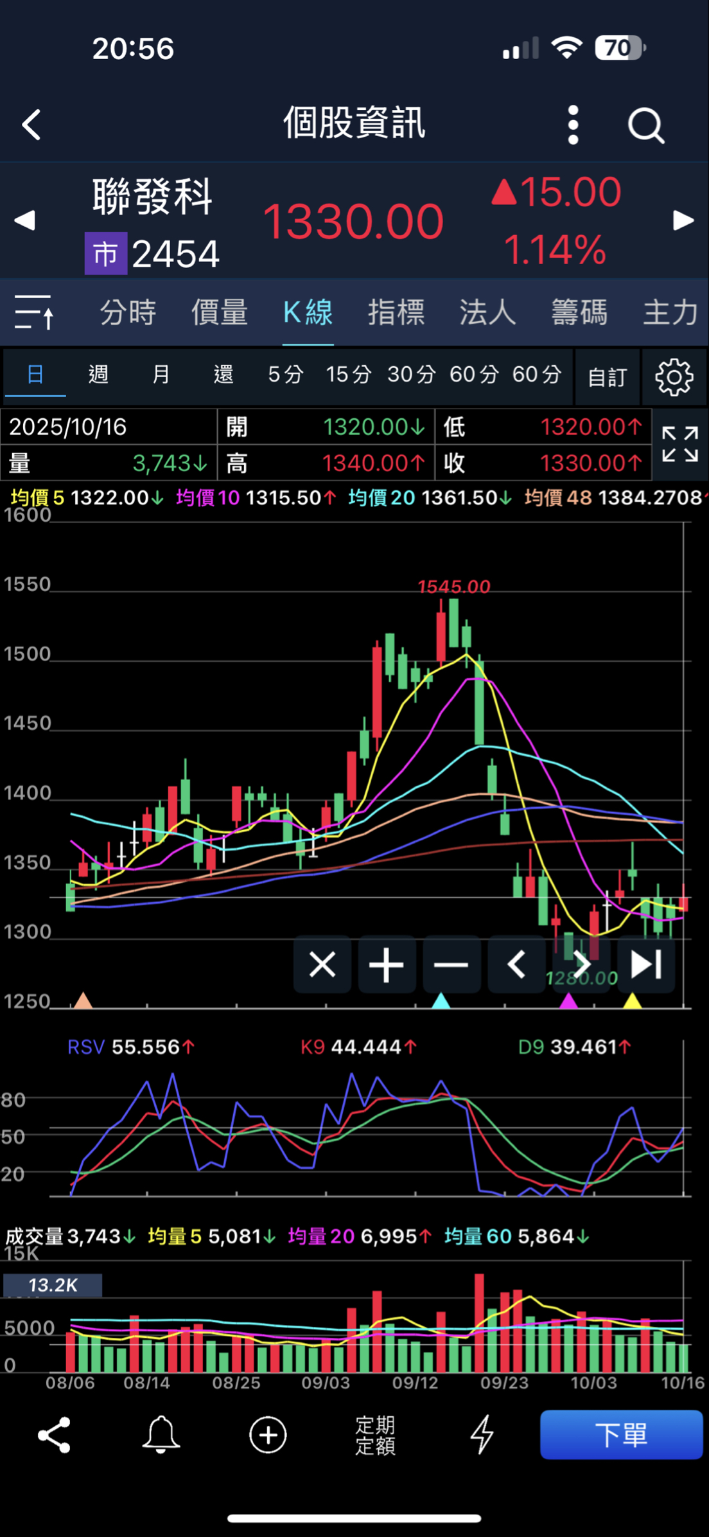Viewport: 709px width, 1537px height.
Task: Add stock with plus circle icon
Action: pos(268,1435)
